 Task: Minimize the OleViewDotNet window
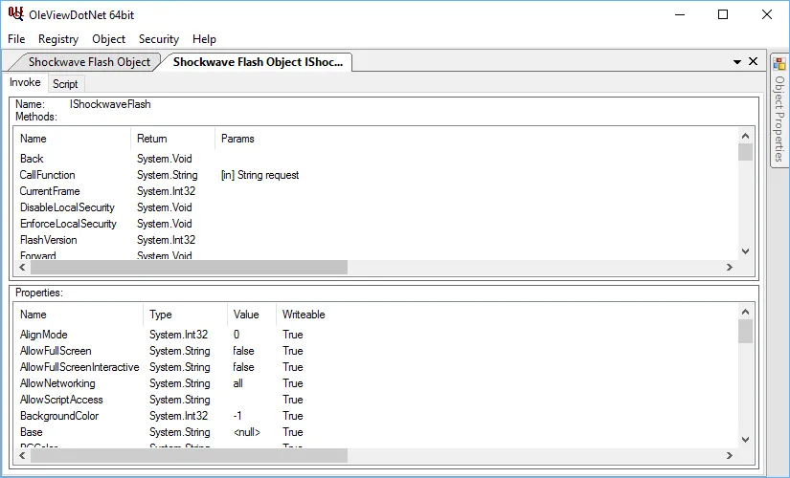[680, 14]
